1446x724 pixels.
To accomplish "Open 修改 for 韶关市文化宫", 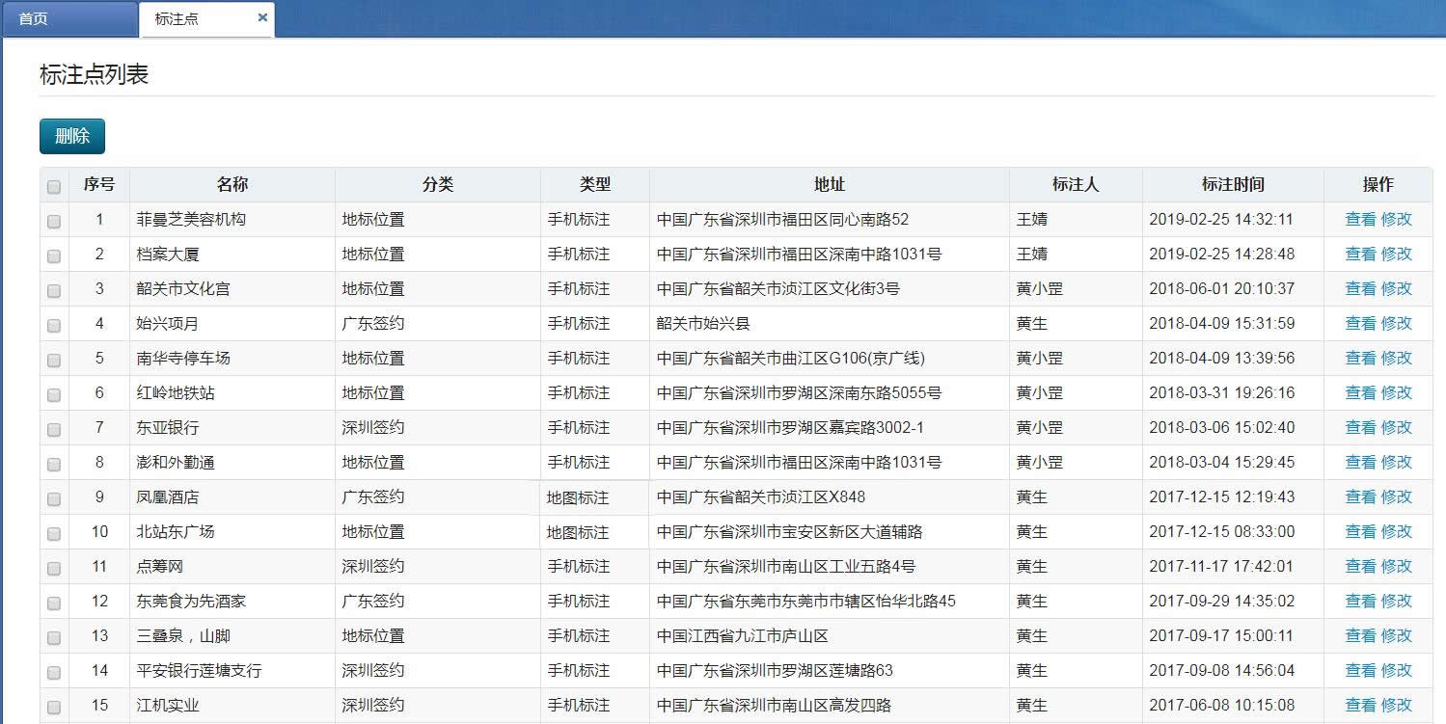I will [1396, 288].
